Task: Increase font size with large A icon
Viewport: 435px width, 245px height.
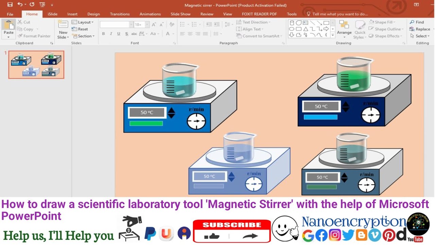Action: coord(154,24)
